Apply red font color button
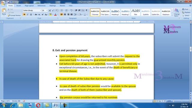 tap(55, 14)
